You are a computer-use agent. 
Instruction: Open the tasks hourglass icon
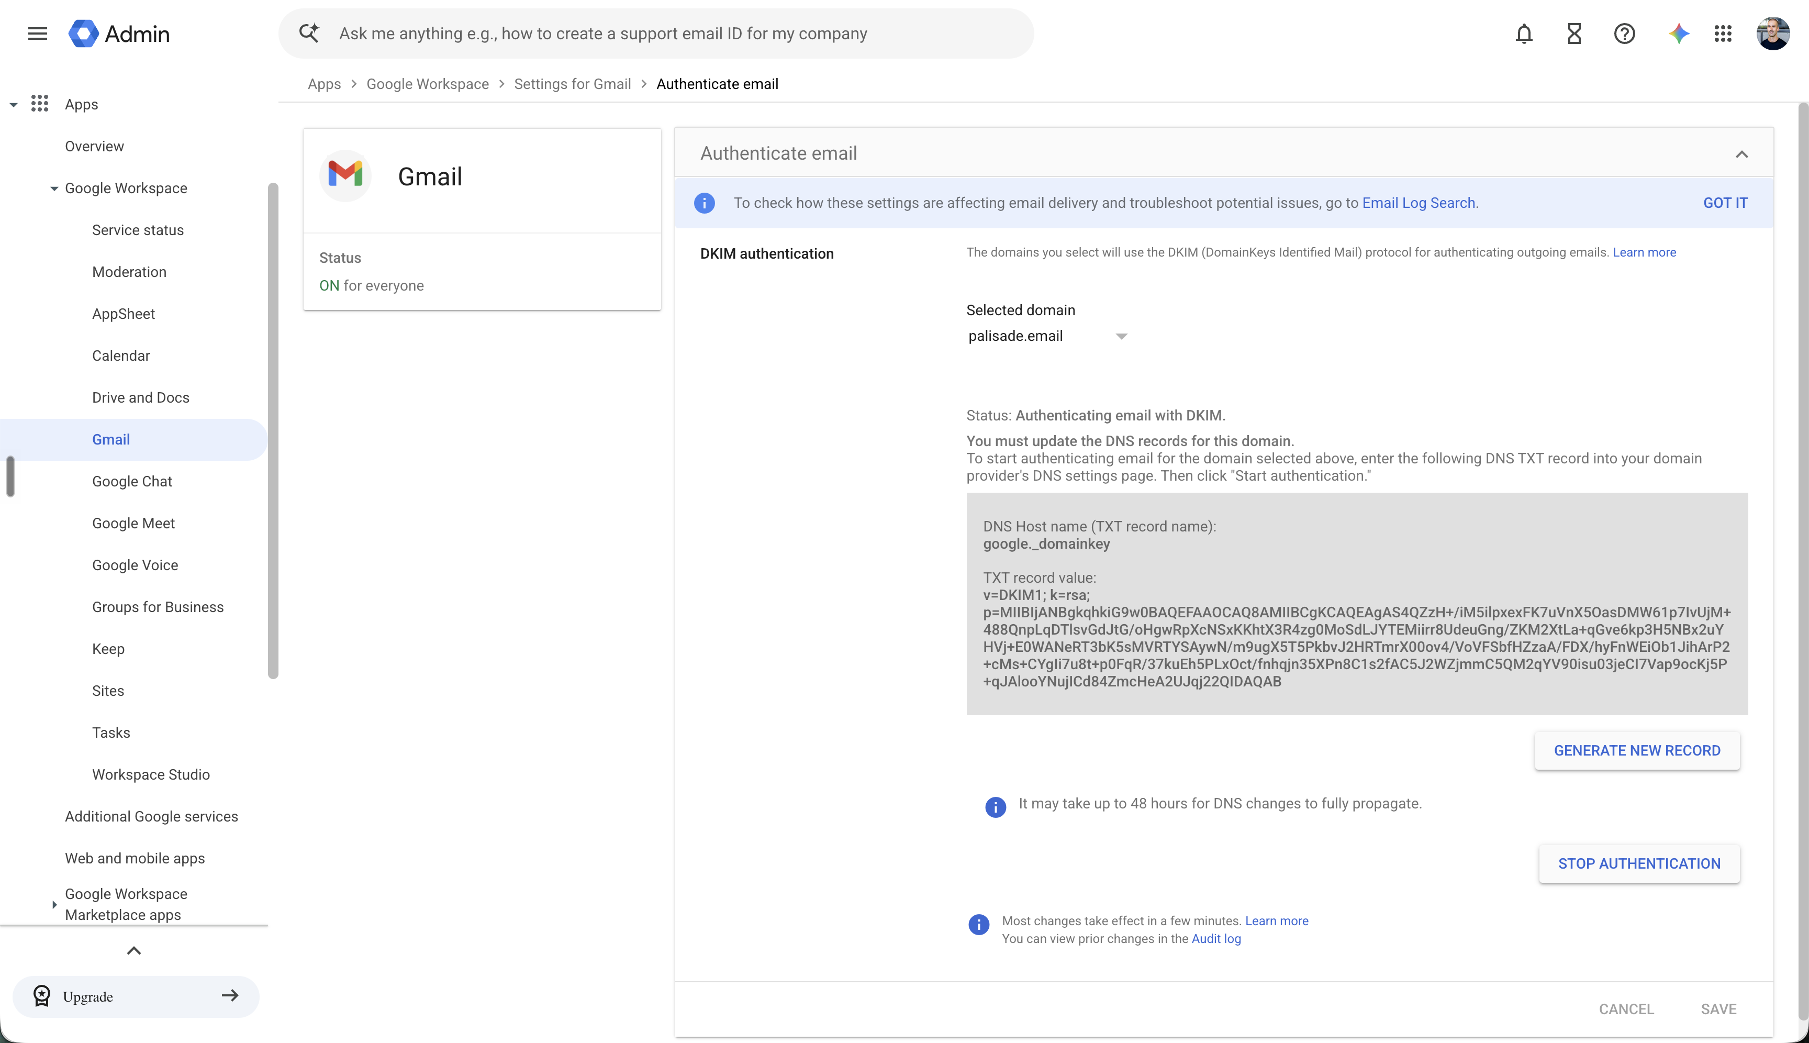(x=1574, y=34)
